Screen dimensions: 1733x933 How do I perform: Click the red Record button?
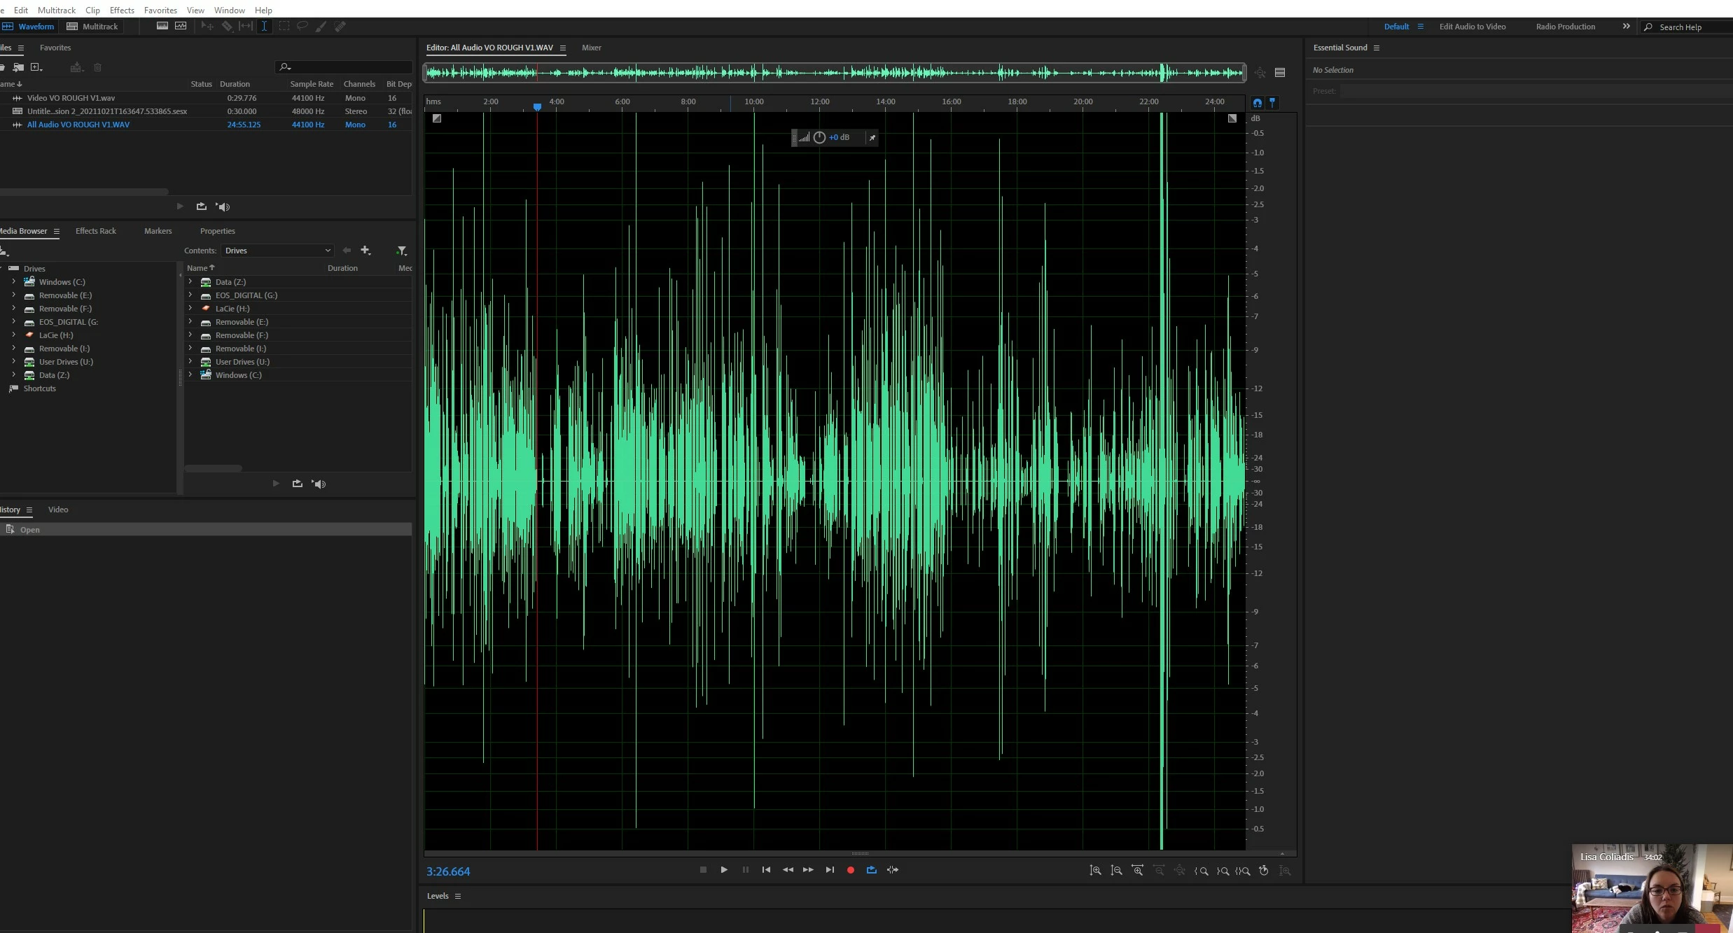pyautogui.click(x=850, y=870)
